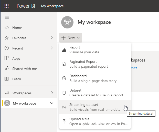Expand the Favorites flyout chevron
This screenshot has width=159, height=132.
coord(52,38)
